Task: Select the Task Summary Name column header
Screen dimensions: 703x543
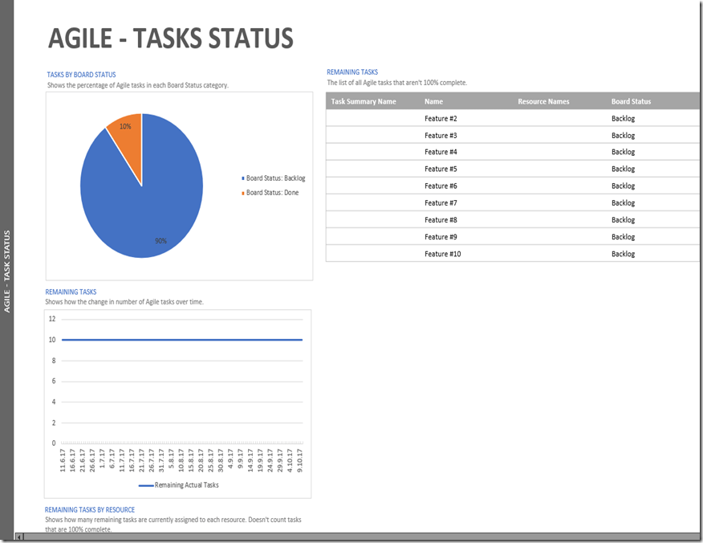Action: pos(364,102)
